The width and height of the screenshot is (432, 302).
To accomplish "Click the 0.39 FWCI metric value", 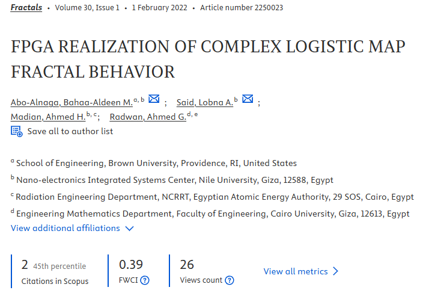I will 131,265.
